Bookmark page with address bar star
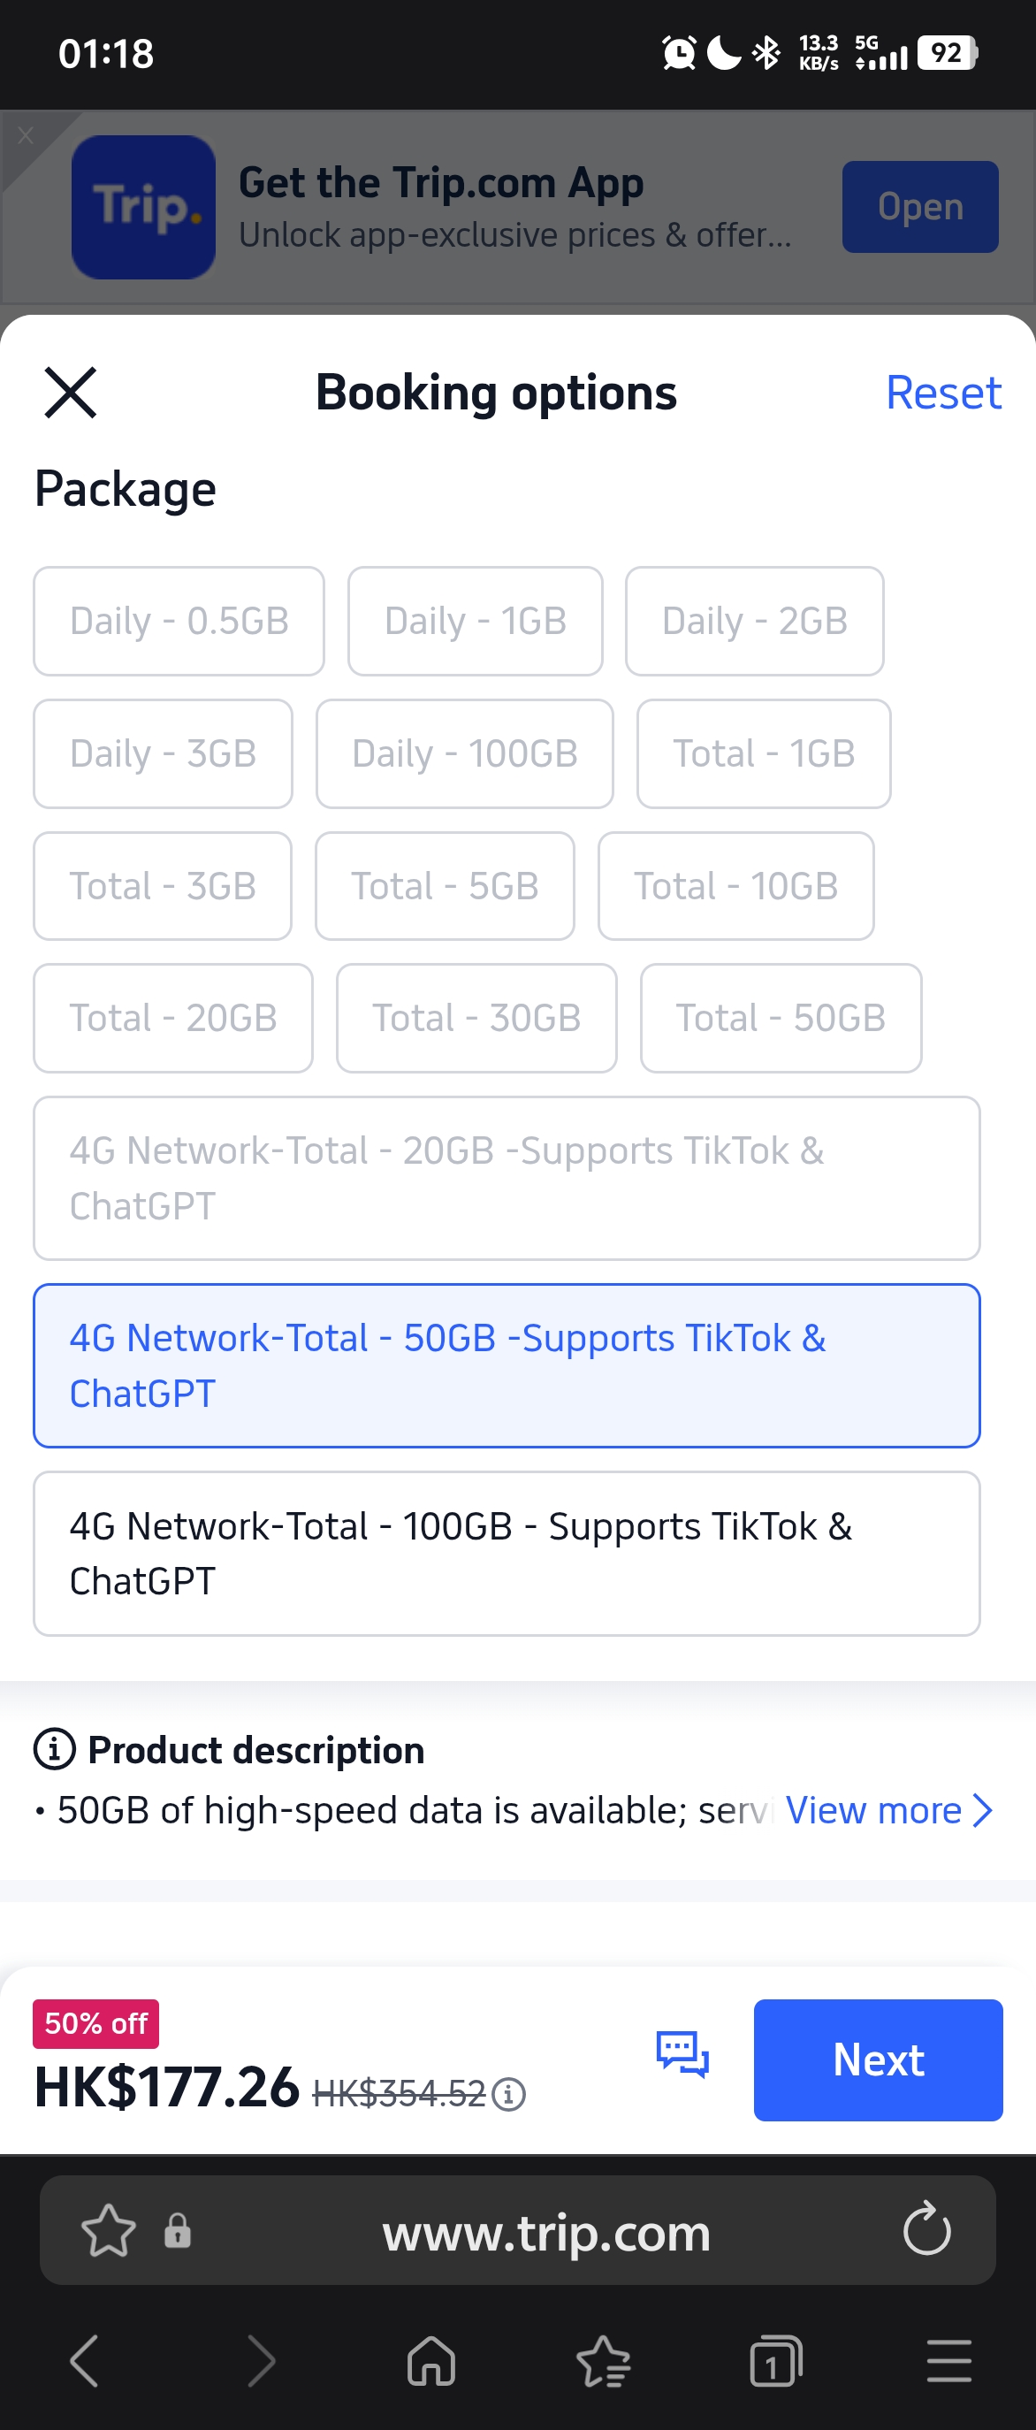The image size is (1036, 2430). (109, 2231)
